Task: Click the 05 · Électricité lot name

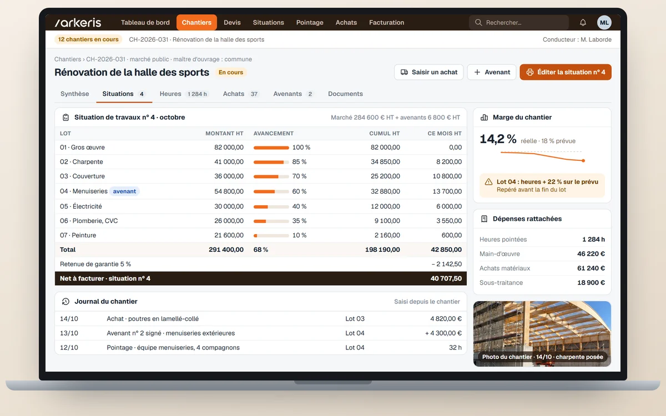Action: [x=81, y=206]
